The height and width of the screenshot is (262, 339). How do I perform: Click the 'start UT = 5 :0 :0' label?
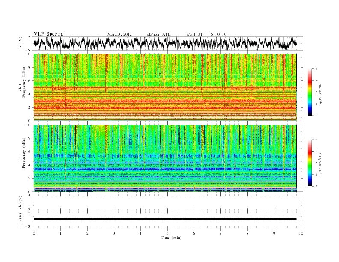(x=207, y=34)
